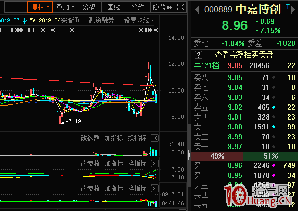Go to next stock arrow
298x211 pixels.
[293, 10]
